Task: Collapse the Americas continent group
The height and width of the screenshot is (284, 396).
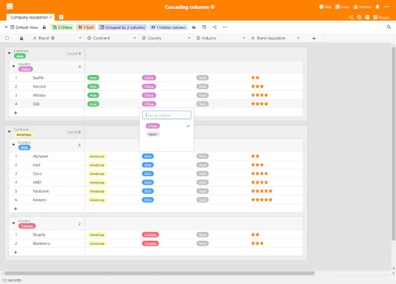Action: coord(9,131)
